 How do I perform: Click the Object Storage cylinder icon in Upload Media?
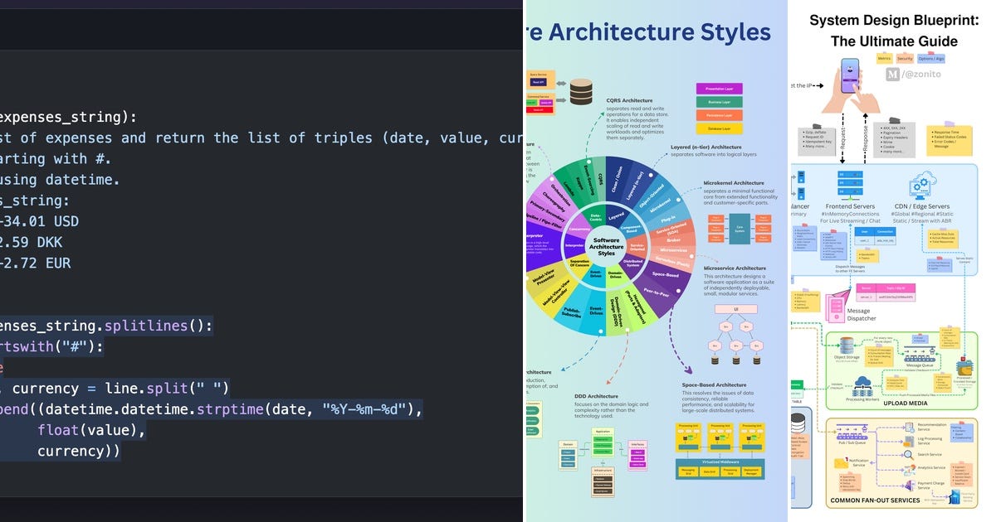847,345
